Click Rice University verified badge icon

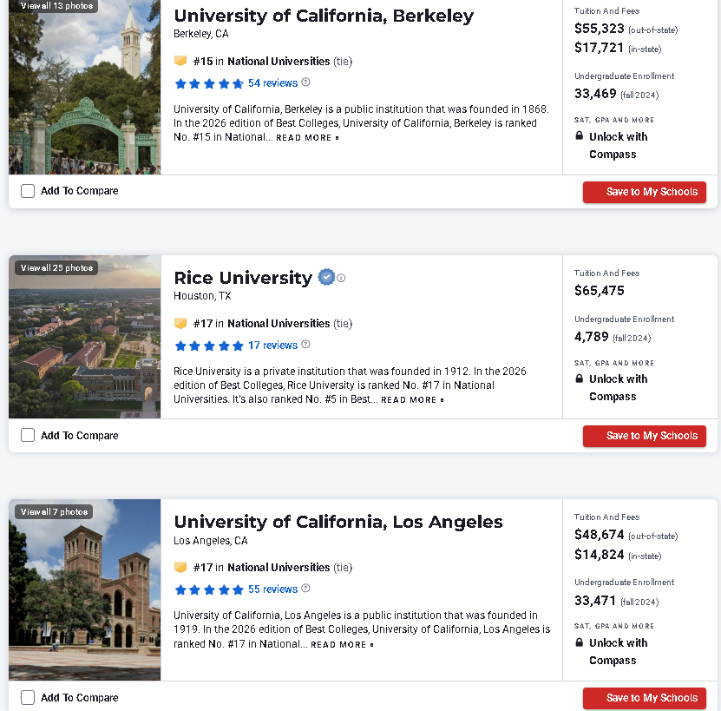tap(326, 277)
